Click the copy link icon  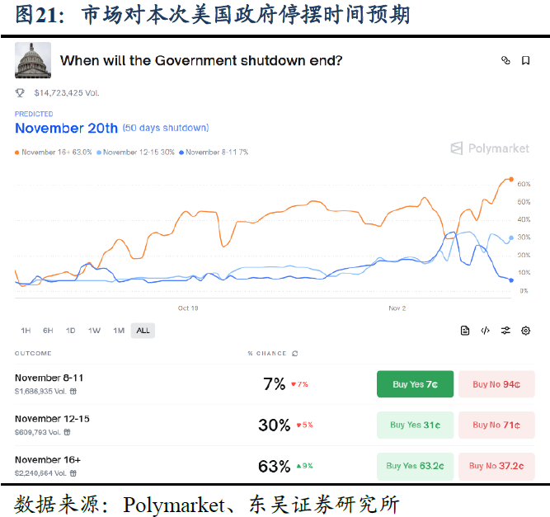coord(506,60)
